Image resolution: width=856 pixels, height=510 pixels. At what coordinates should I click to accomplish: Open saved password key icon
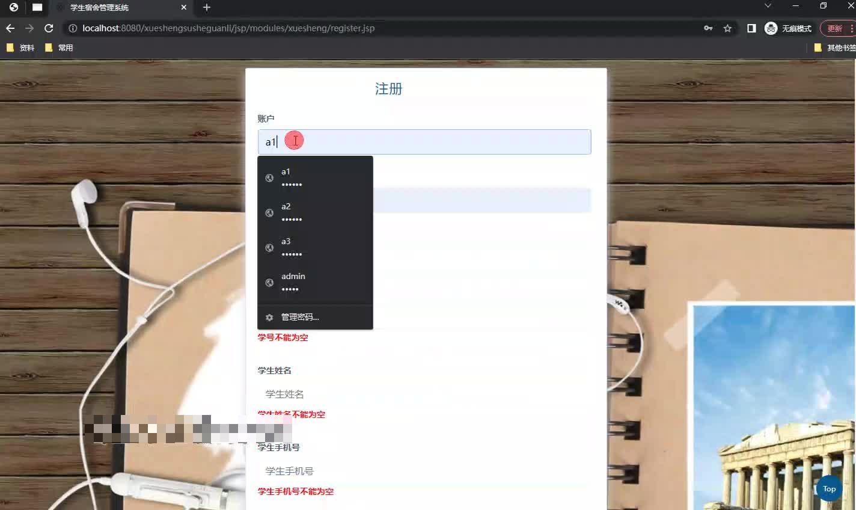[x=708, y=28]
